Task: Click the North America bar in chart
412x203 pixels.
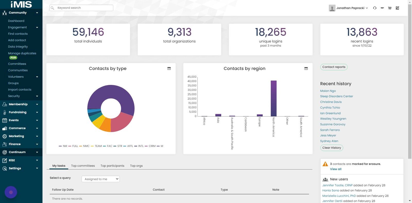Action: point(273,99)
